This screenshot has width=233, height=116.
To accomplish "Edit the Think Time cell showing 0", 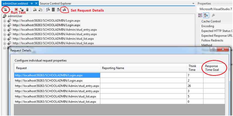I will (195, 102).
